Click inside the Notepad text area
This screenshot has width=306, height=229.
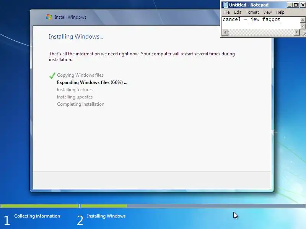click(261, 23)
